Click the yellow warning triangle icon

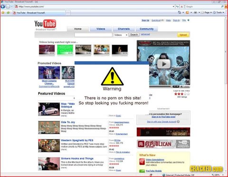point(112,76)
